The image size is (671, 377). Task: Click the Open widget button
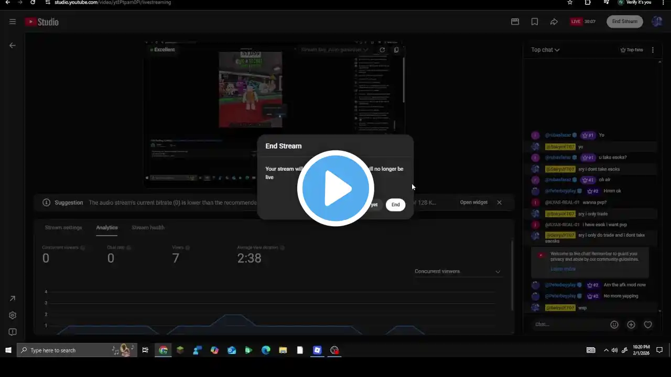[x=474, y=202]
